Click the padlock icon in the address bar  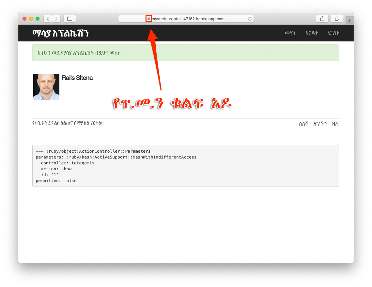pyautogui.click(x=149, y=19)
